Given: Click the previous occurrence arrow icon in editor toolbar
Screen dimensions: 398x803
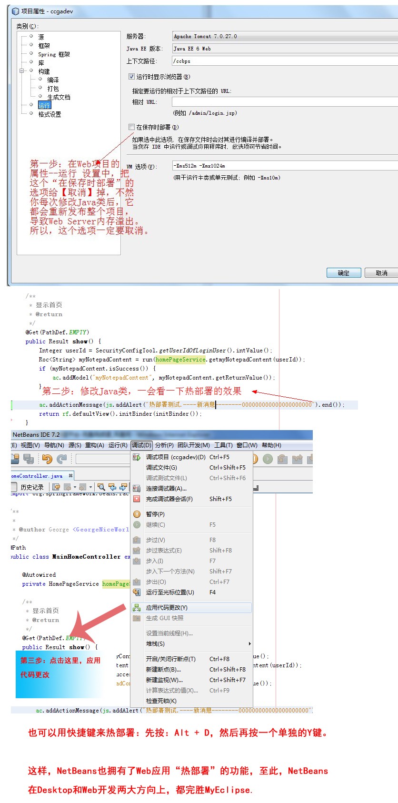Looking at the screenshot, I should (112, 487).
